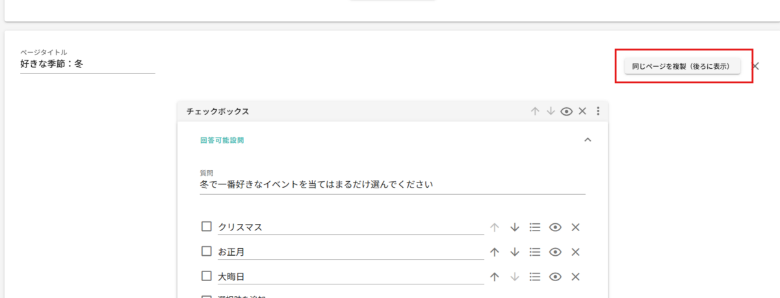Viewport: 780px width, 298px height.
Task: Move the チェックボックス block up
Action: tap(535, 111)
